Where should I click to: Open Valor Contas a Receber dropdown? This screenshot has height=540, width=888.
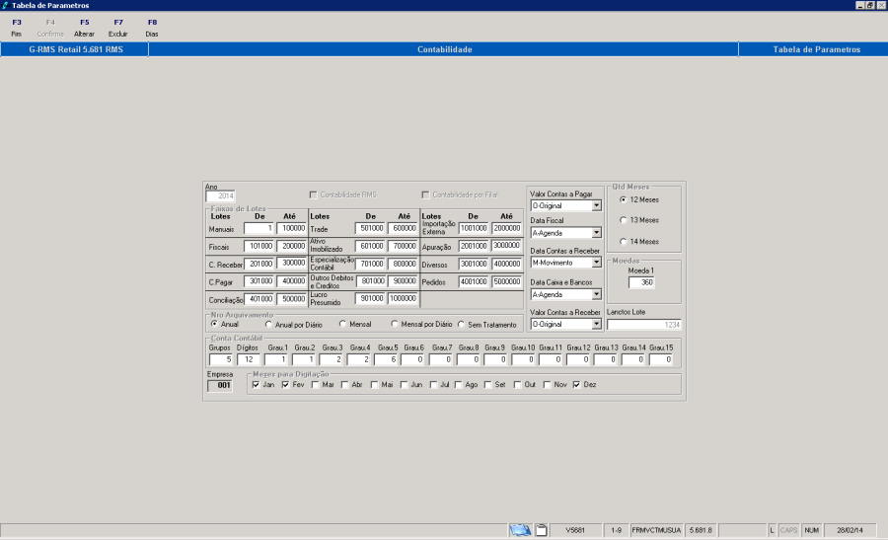click(596, 324)
